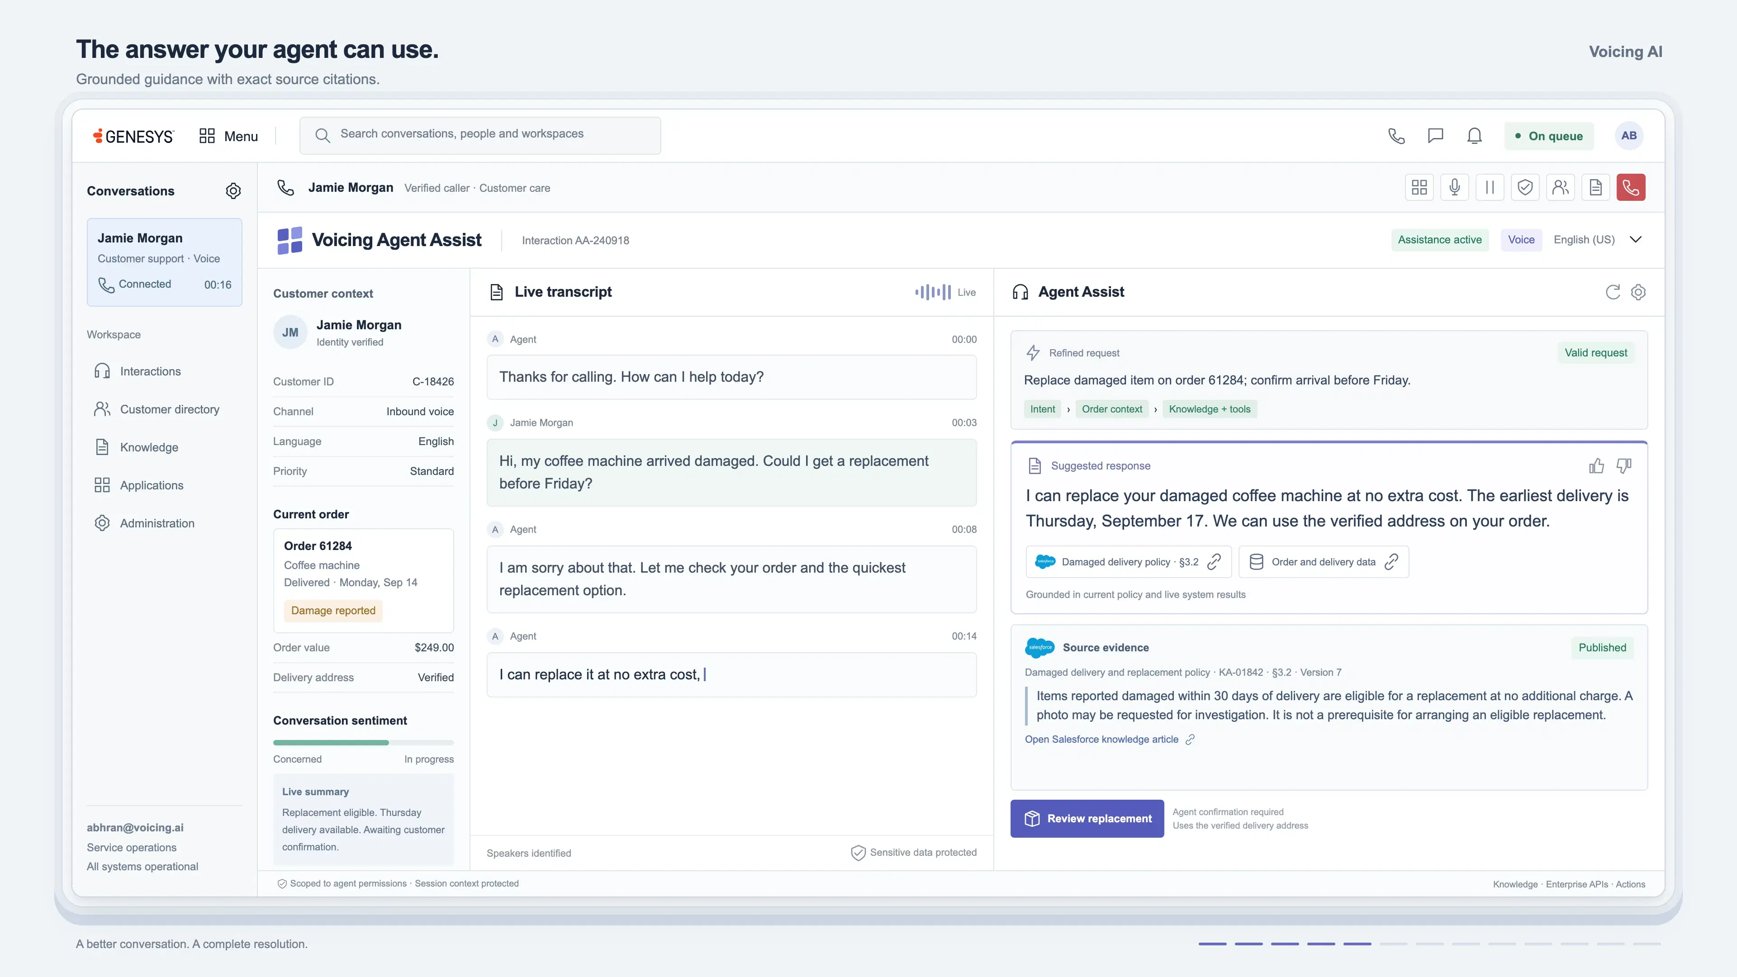Click the phone icon in top bar
Viewport: 1737px width, 977px height.
coord(1396,136)
